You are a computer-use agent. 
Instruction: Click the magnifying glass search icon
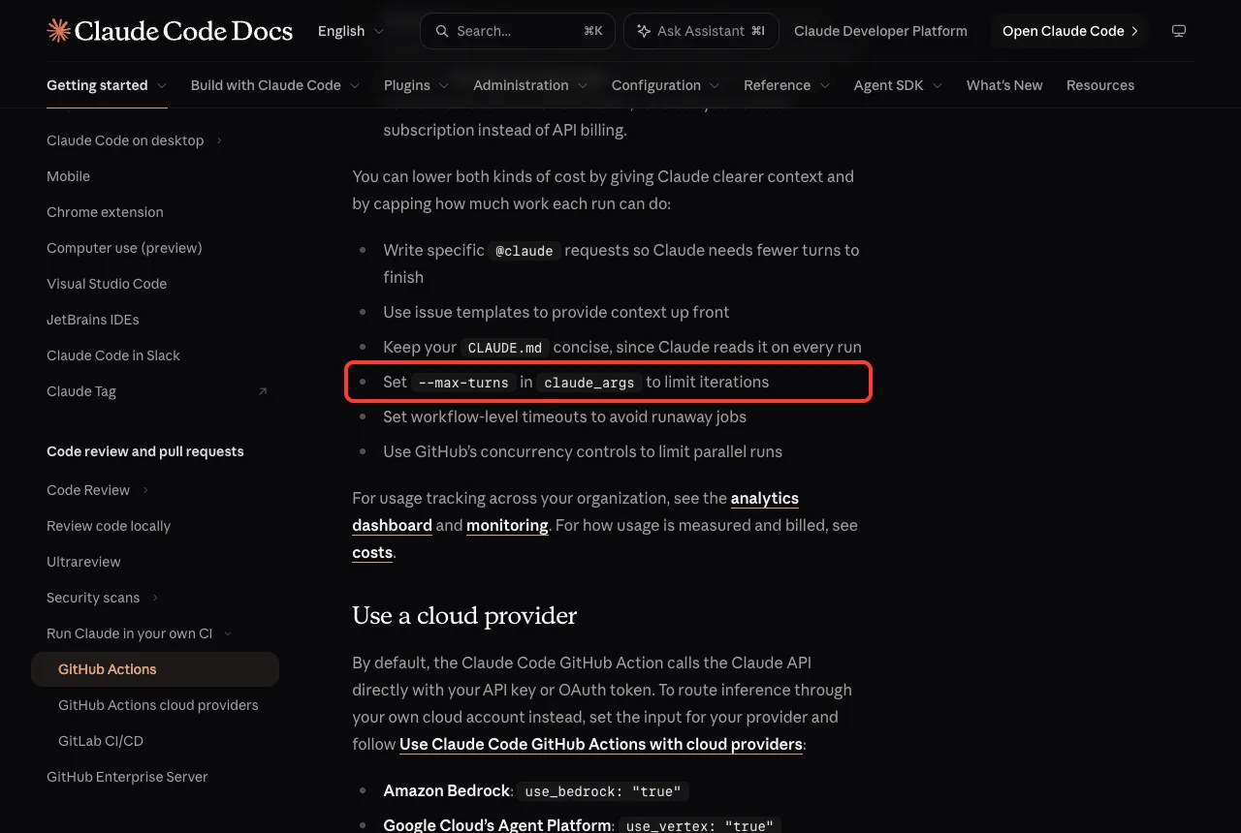pyautogui.click(x=442, y=31)
